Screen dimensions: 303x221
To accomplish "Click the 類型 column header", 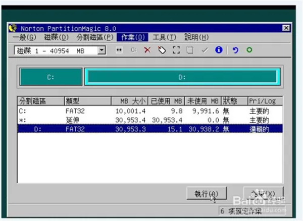I will [88, 101].
